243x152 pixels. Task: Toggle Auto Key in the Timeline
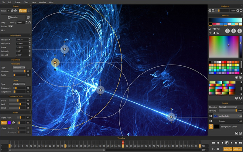point(228,149)
